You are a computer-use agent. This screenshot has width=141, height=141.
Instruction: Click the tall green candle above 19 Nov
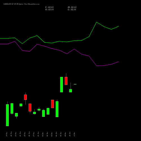click(x=7, y=115)
